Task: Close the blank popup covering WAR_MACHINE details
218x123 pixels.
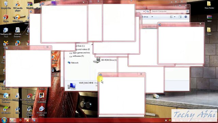Action: (x=141, y=74)
